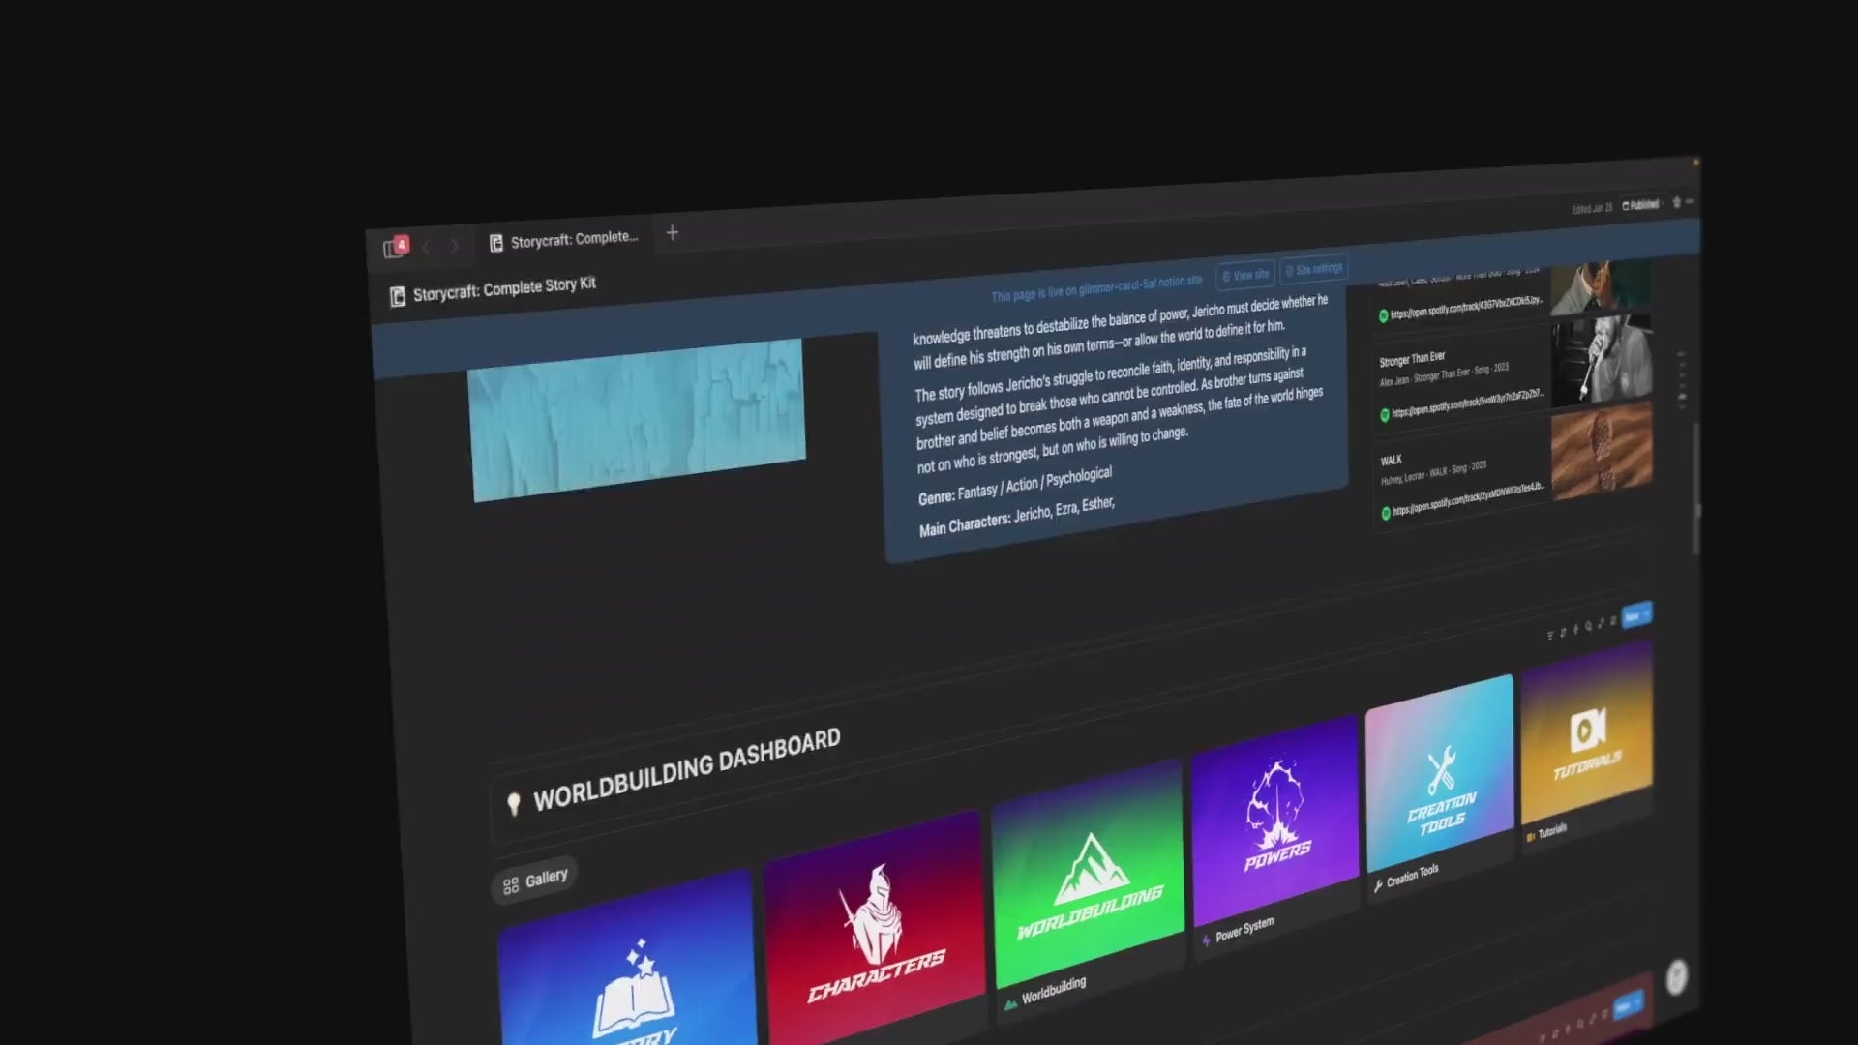
Task: Open the Published status dropdown
Action: coord(1641,205)
